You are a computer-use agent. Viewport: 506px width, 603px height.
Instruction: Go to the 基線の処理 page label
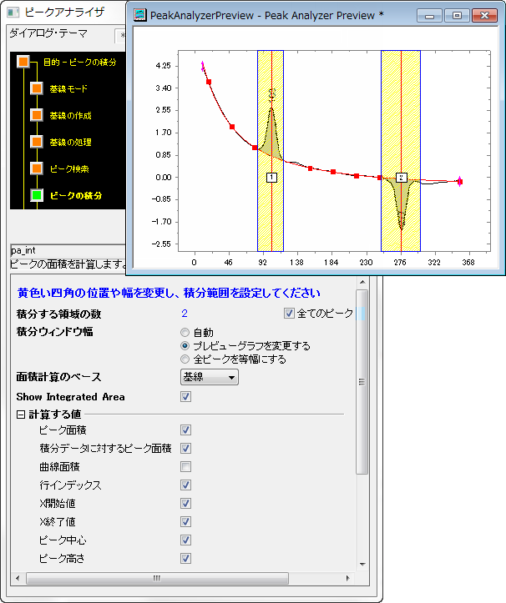point(70,142)
